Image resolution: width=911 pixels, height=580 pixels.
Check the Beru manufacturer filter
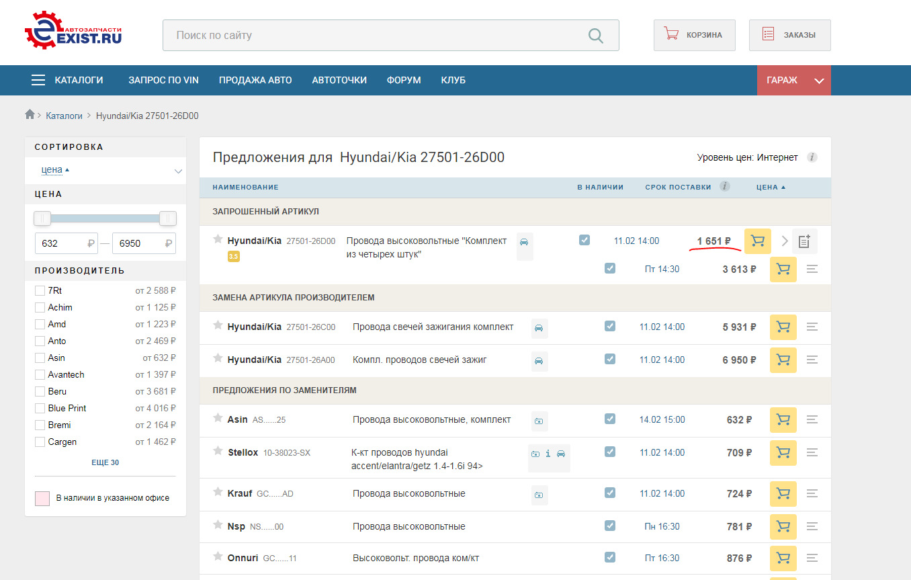tap(40, 391)
